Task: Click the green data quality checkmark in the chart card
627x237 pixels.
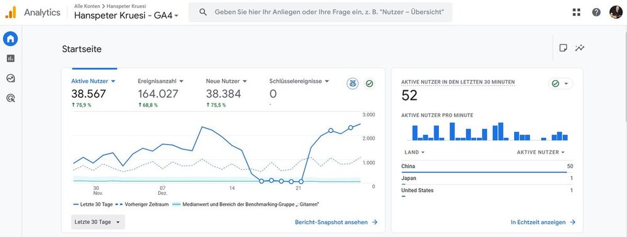Action: (x=369, y=83)
